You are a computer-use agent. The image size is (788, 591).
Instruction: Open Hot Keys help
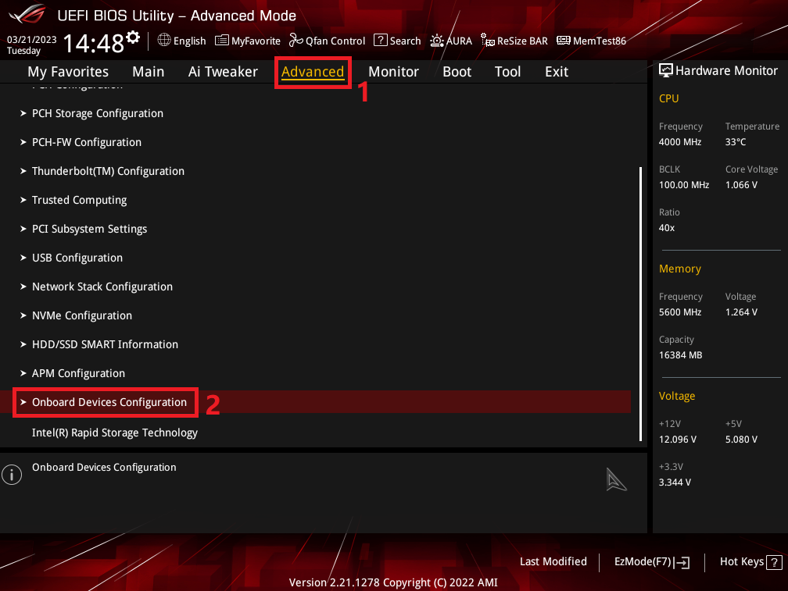click(750, 562)
